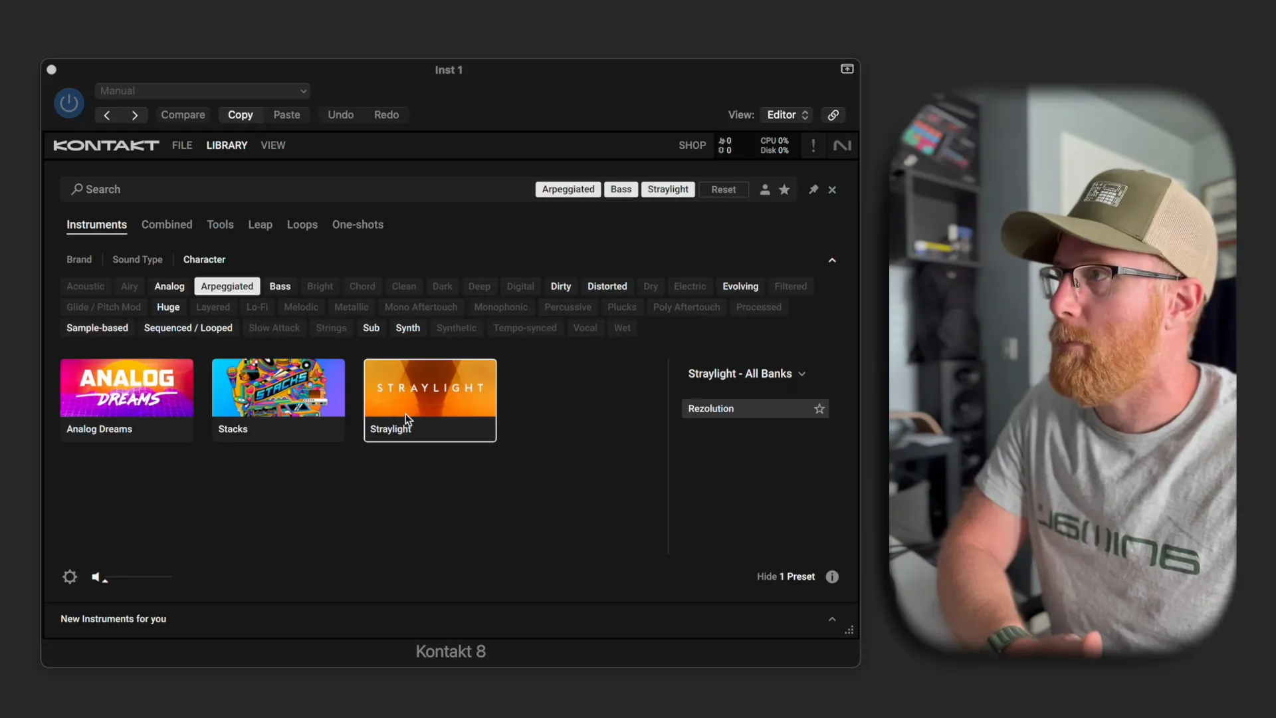Click the Paste button
The height and width of the screenshot is (718, 1276).
click(286, 115)
